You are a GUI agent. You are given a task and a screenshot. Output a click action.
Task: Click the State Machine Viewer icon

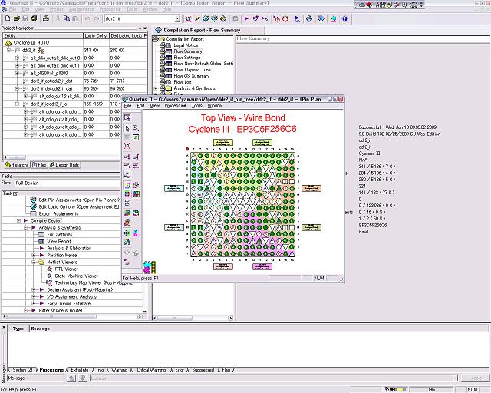49,276
